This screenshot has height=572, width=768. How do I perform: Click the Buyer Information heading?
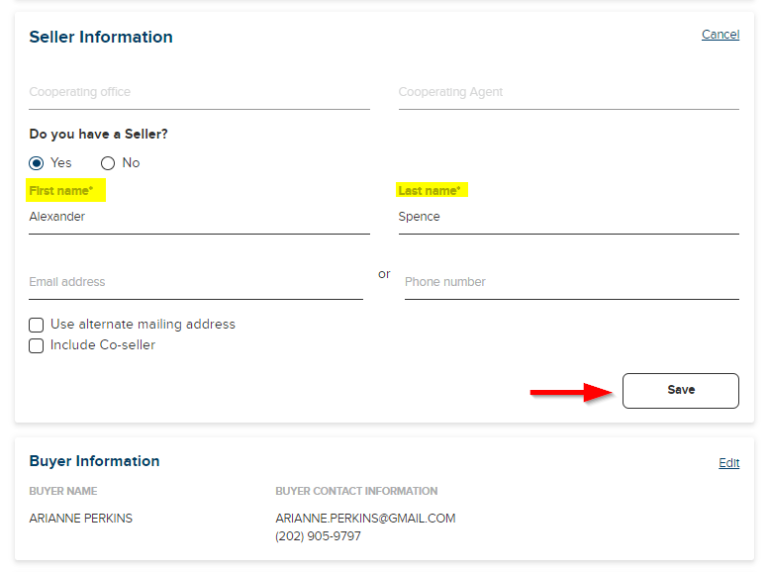pos(95,461)
